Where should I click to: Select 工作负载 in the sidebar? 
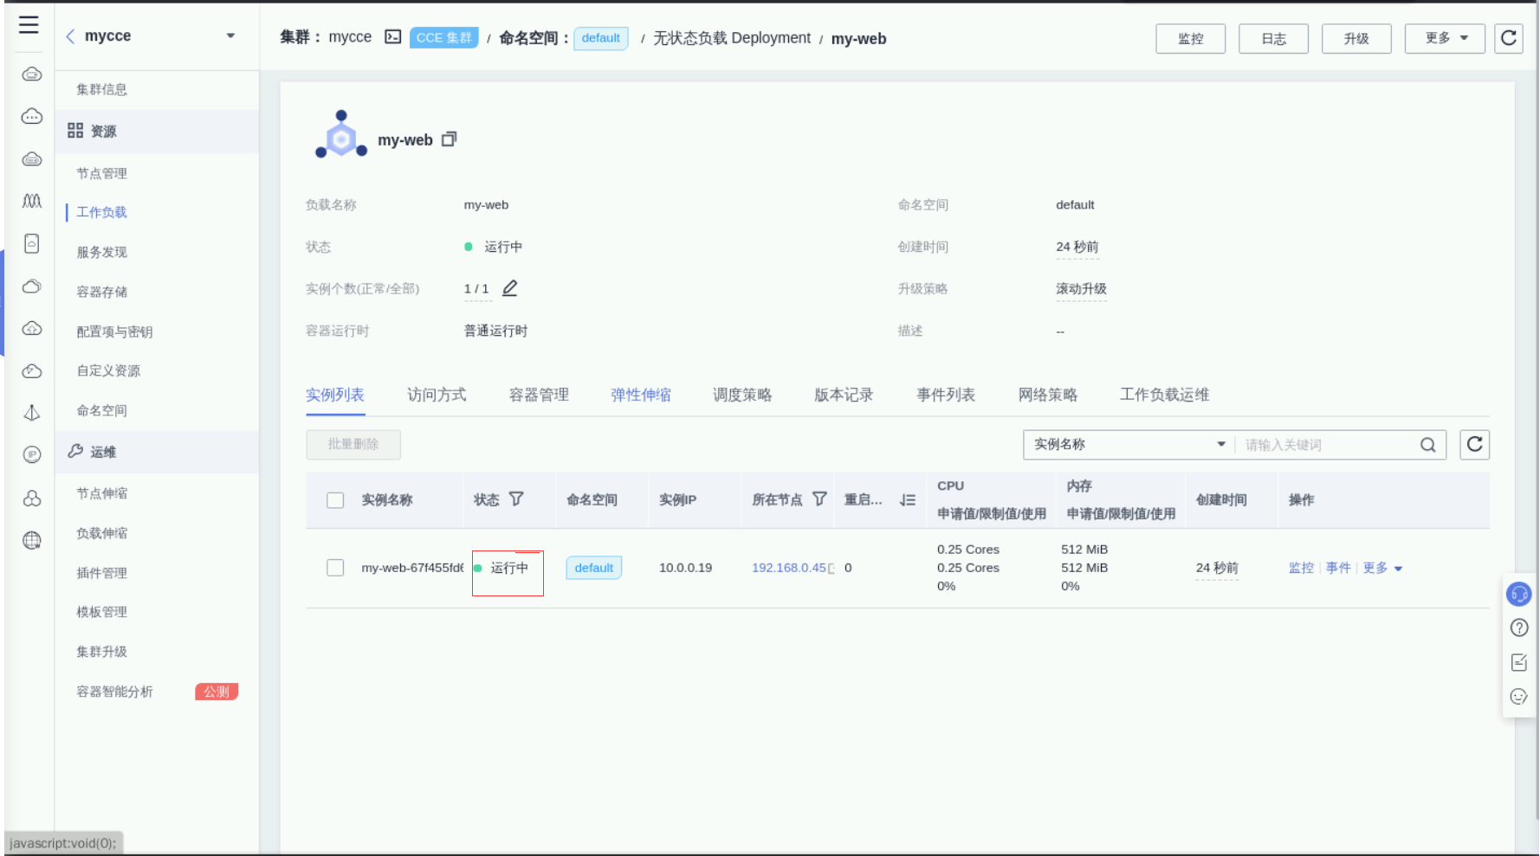point(102,212)
